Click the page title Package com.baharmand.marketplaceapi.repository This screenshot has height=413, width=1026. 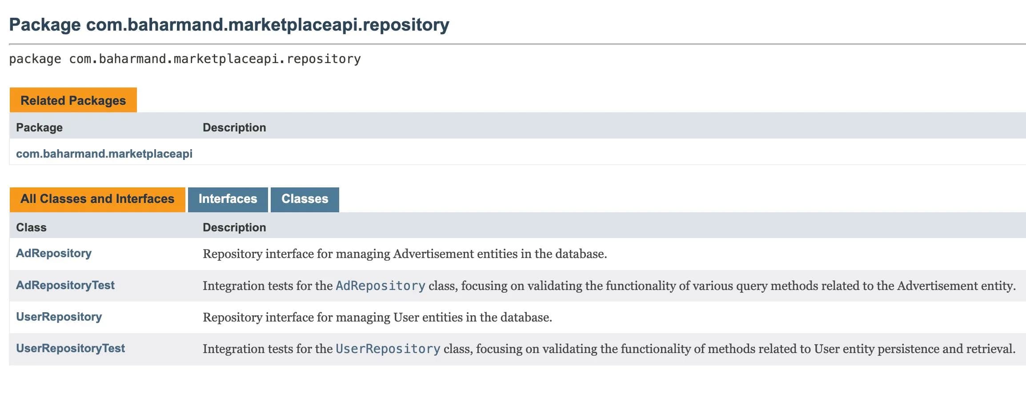pyautogui.click(x=229, y=24)
